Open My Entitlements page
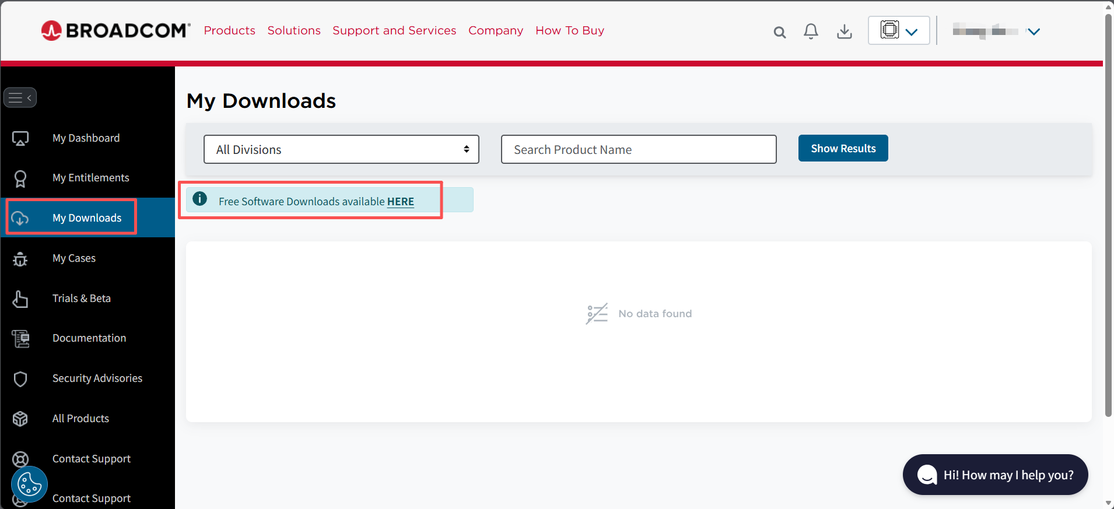 coord(90,178)
